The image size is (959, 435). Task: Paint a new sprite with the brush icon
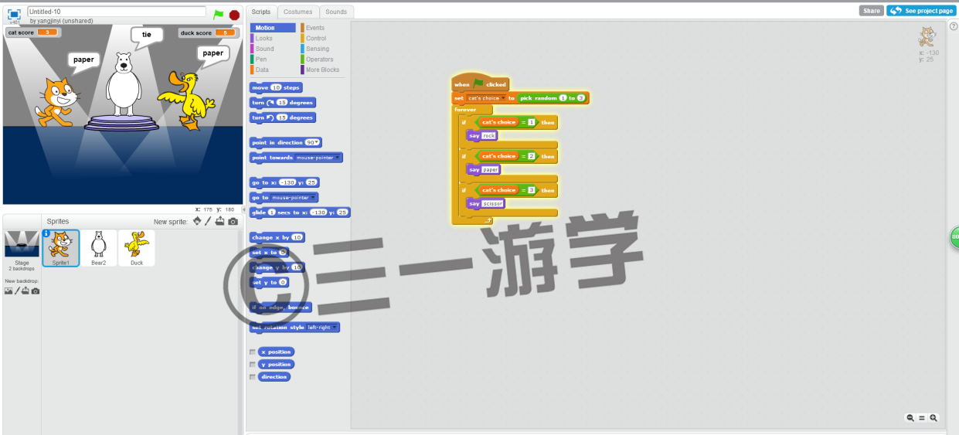[208, 221]
